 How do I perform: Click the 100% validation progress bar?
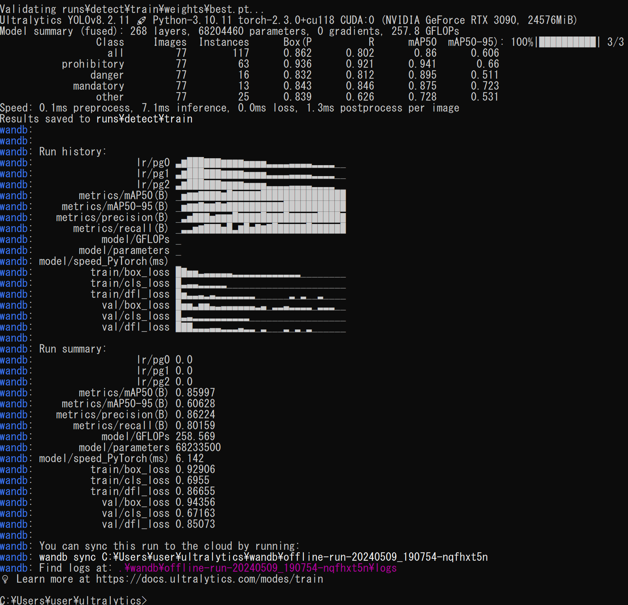click(568, 42)
